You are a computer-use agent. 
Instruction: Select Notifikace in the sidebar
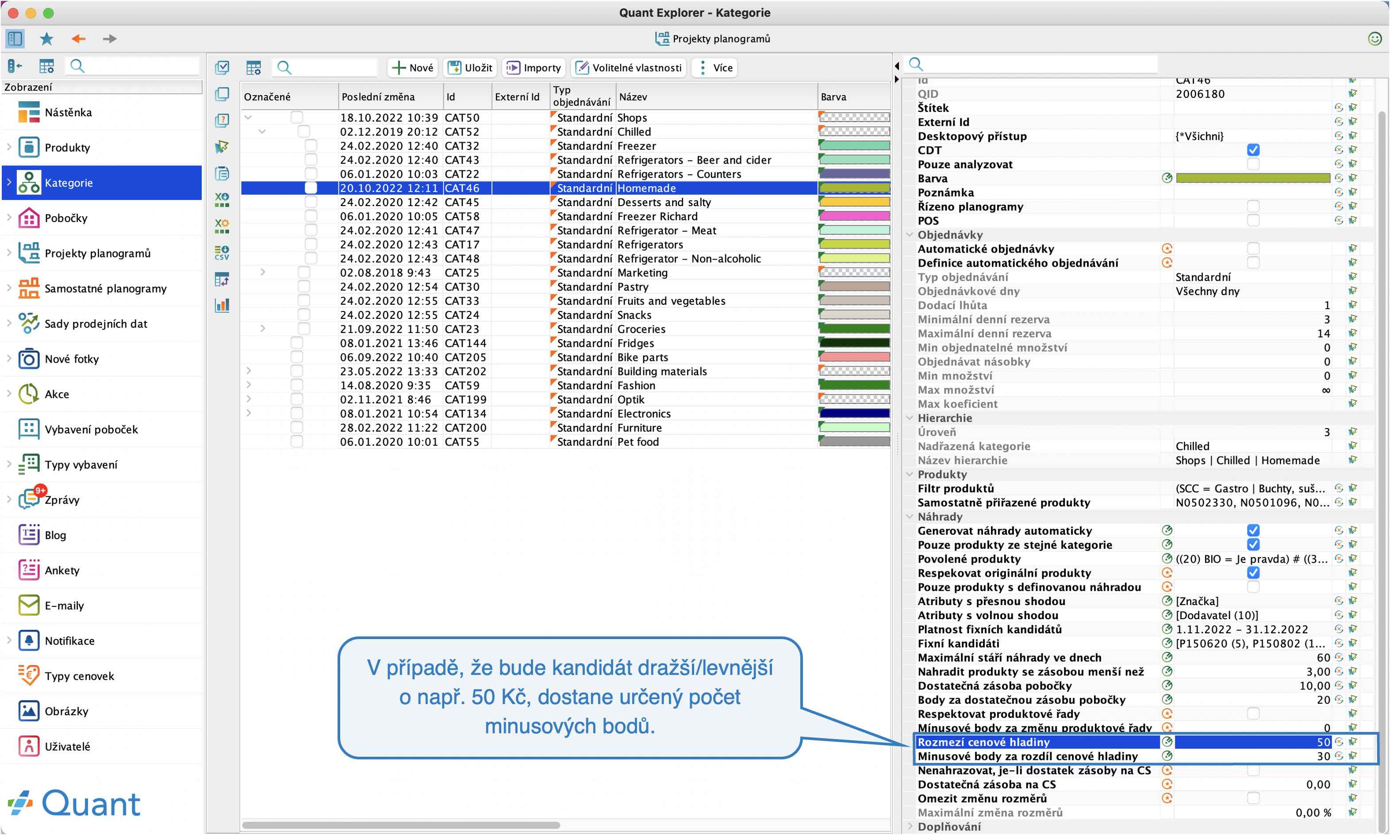click(102, 640)
